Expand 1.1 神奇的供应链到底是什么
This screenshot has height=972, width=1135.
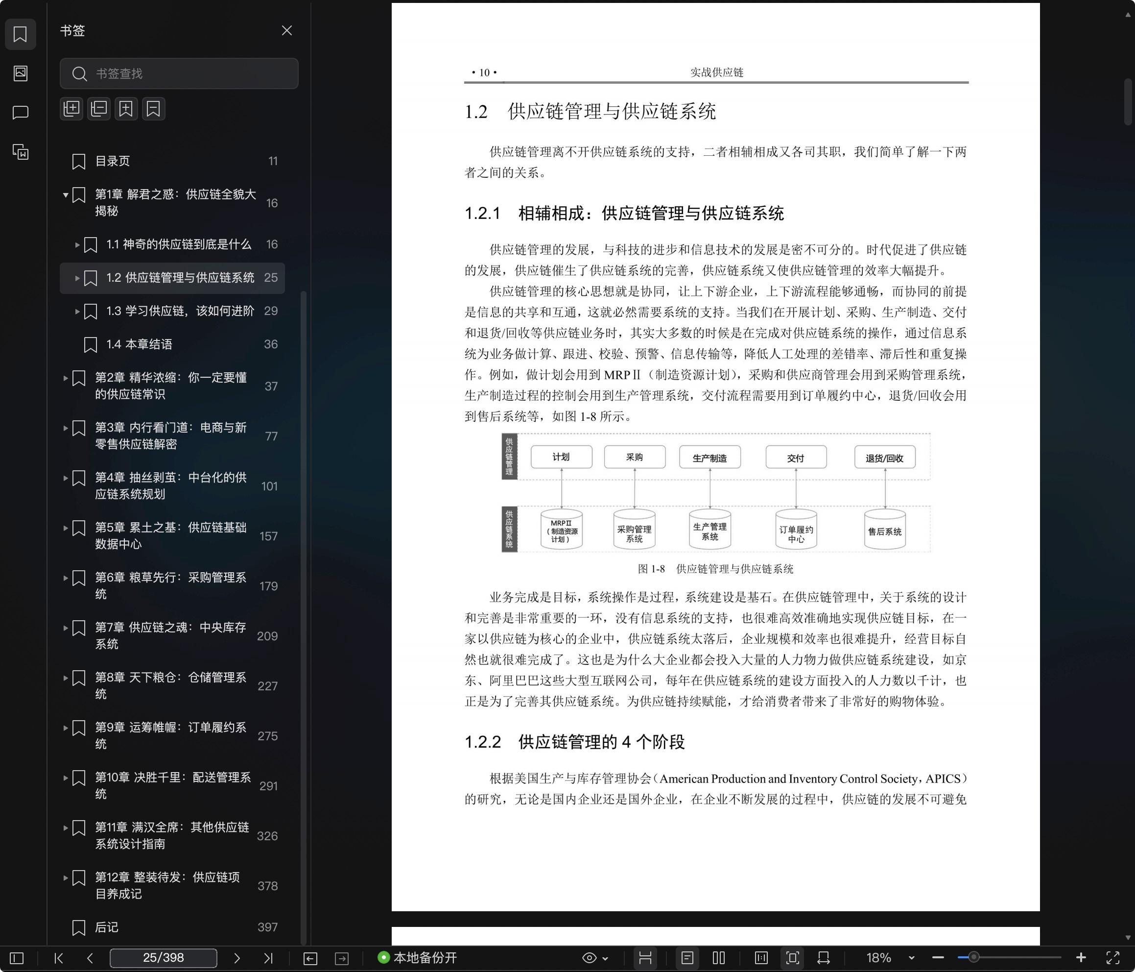click(x=77, y=244)
